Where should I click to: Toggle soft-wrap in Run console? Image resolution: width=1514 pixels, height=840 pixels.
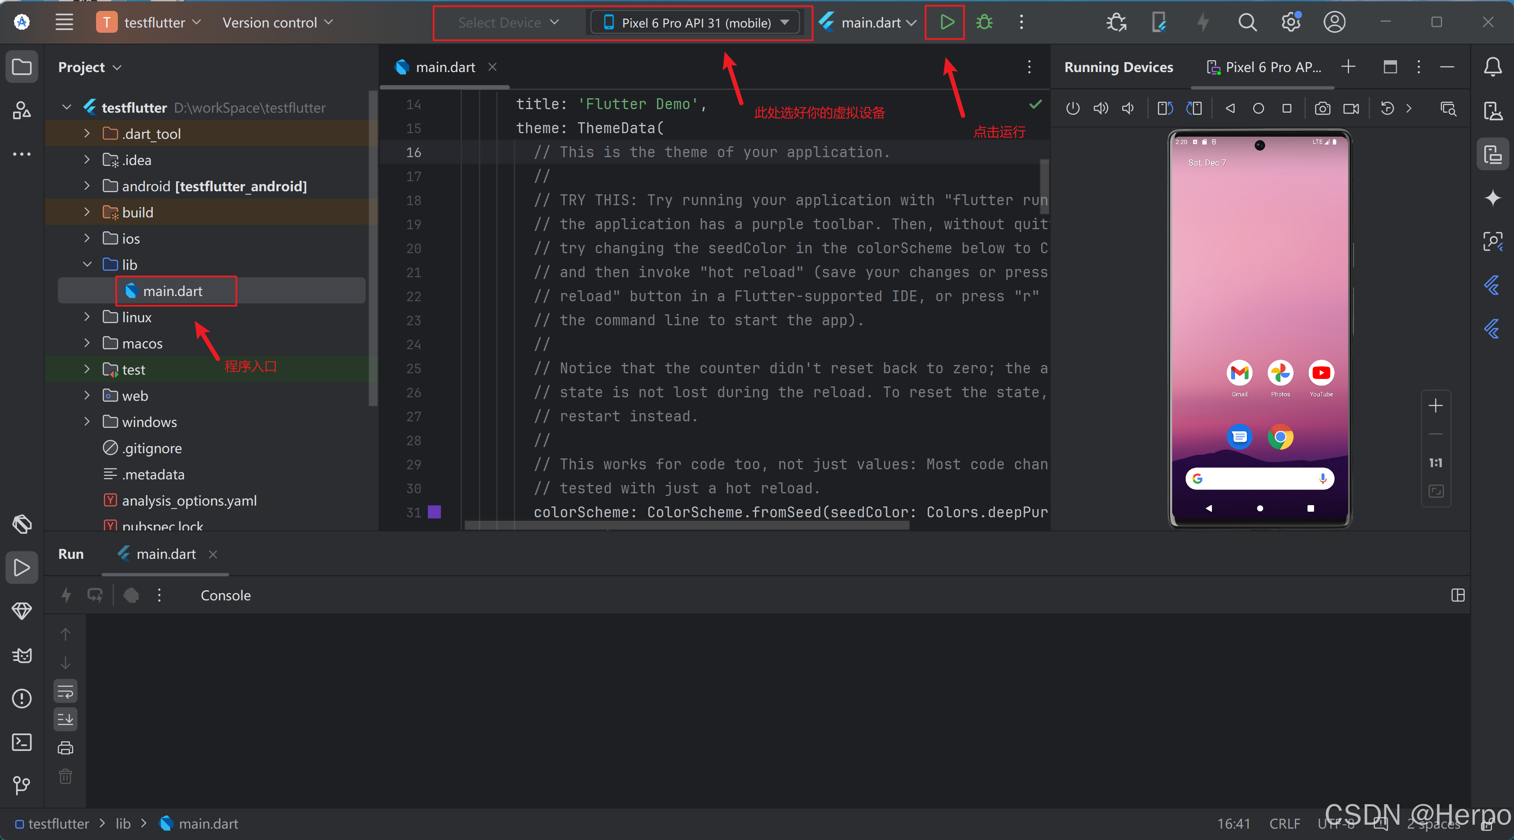[65, 691]
